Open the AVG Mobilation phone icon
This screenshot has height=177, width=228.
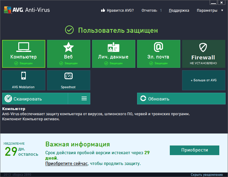tap(24, 76)
